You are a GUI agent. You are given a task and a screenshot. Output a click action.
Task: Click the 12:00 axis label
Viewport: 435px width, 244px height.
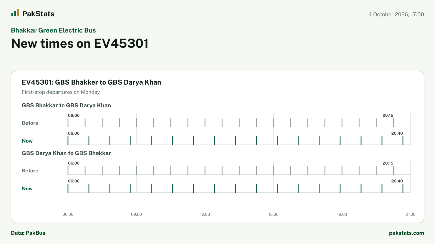pyautogui.click(x=205, y=214)
